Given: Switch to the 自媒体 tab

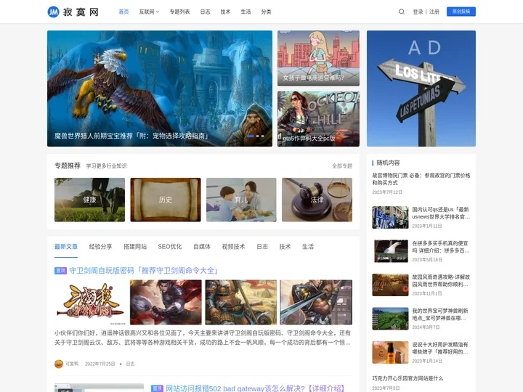Looking at the screenshot, I should 202,247.
